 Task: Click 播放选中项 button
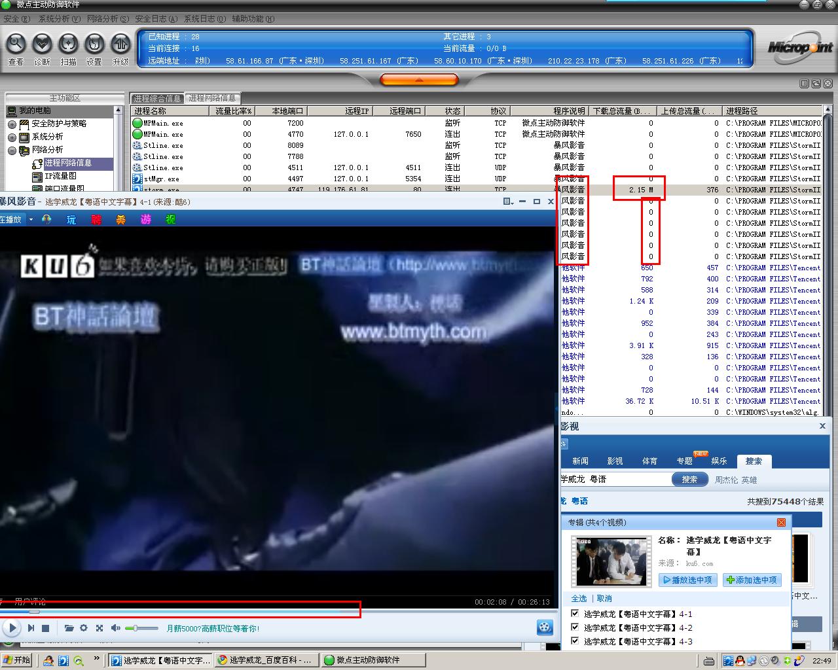coord(687,580)
